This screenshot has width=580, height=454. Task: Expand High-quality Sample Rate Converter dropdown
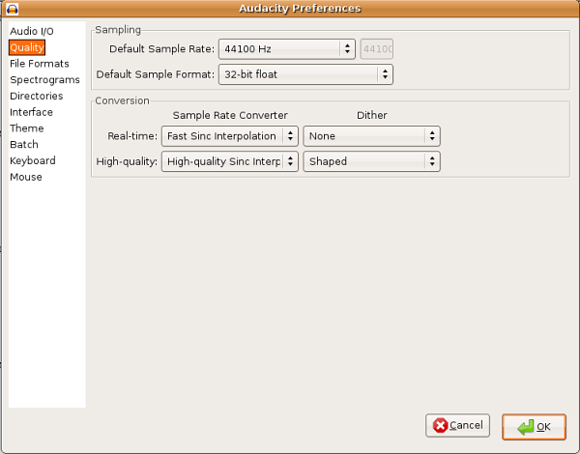tap(230, 161)
